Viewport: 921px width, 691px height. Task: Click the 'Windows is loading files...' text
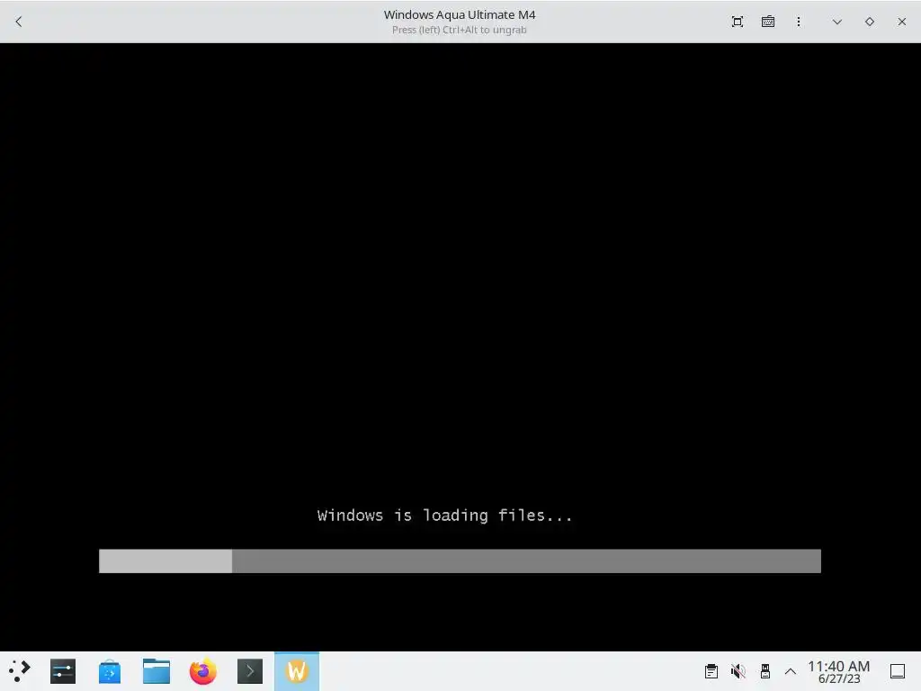[x=444, y=516]
